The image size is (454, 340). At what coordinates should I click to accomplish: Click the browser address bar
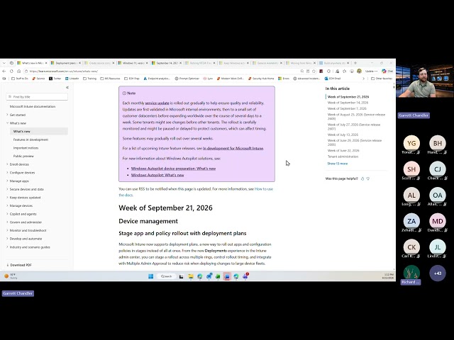pos(162,71)
